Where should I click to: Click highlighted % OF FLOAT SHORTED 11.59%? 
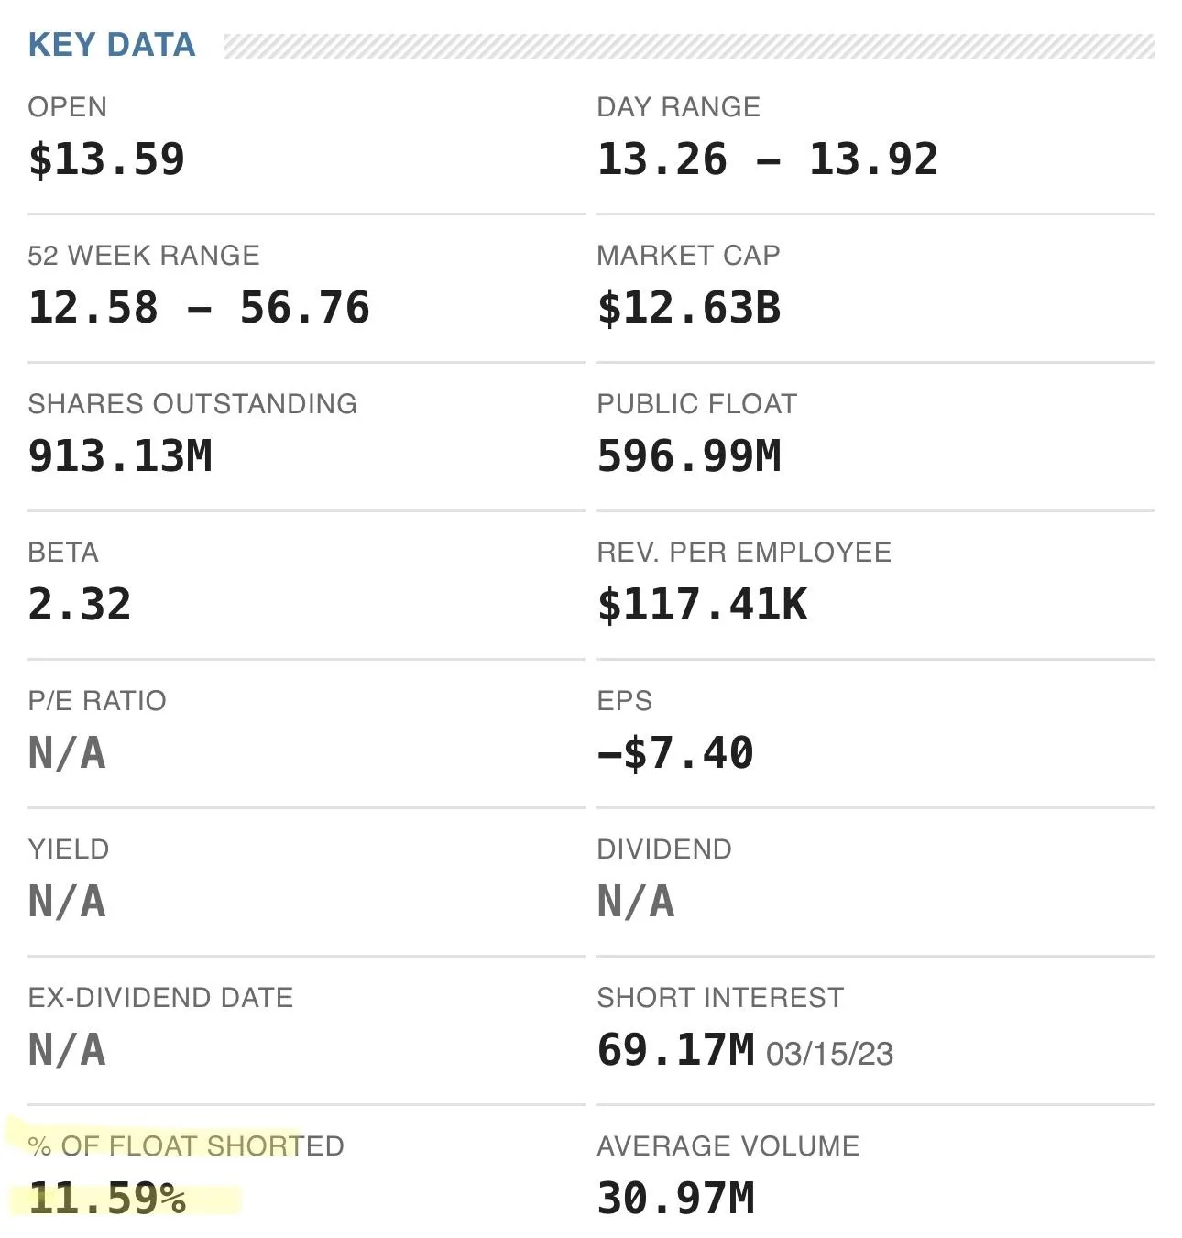pyautogui.click(x=107, y=1199)
